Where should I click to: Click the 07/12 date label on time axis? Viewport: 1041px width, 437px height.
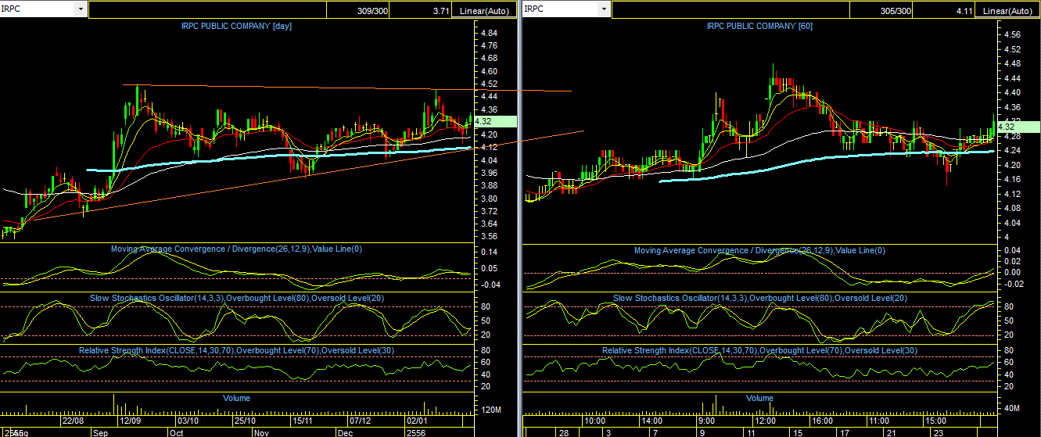[x=360, y=420]
